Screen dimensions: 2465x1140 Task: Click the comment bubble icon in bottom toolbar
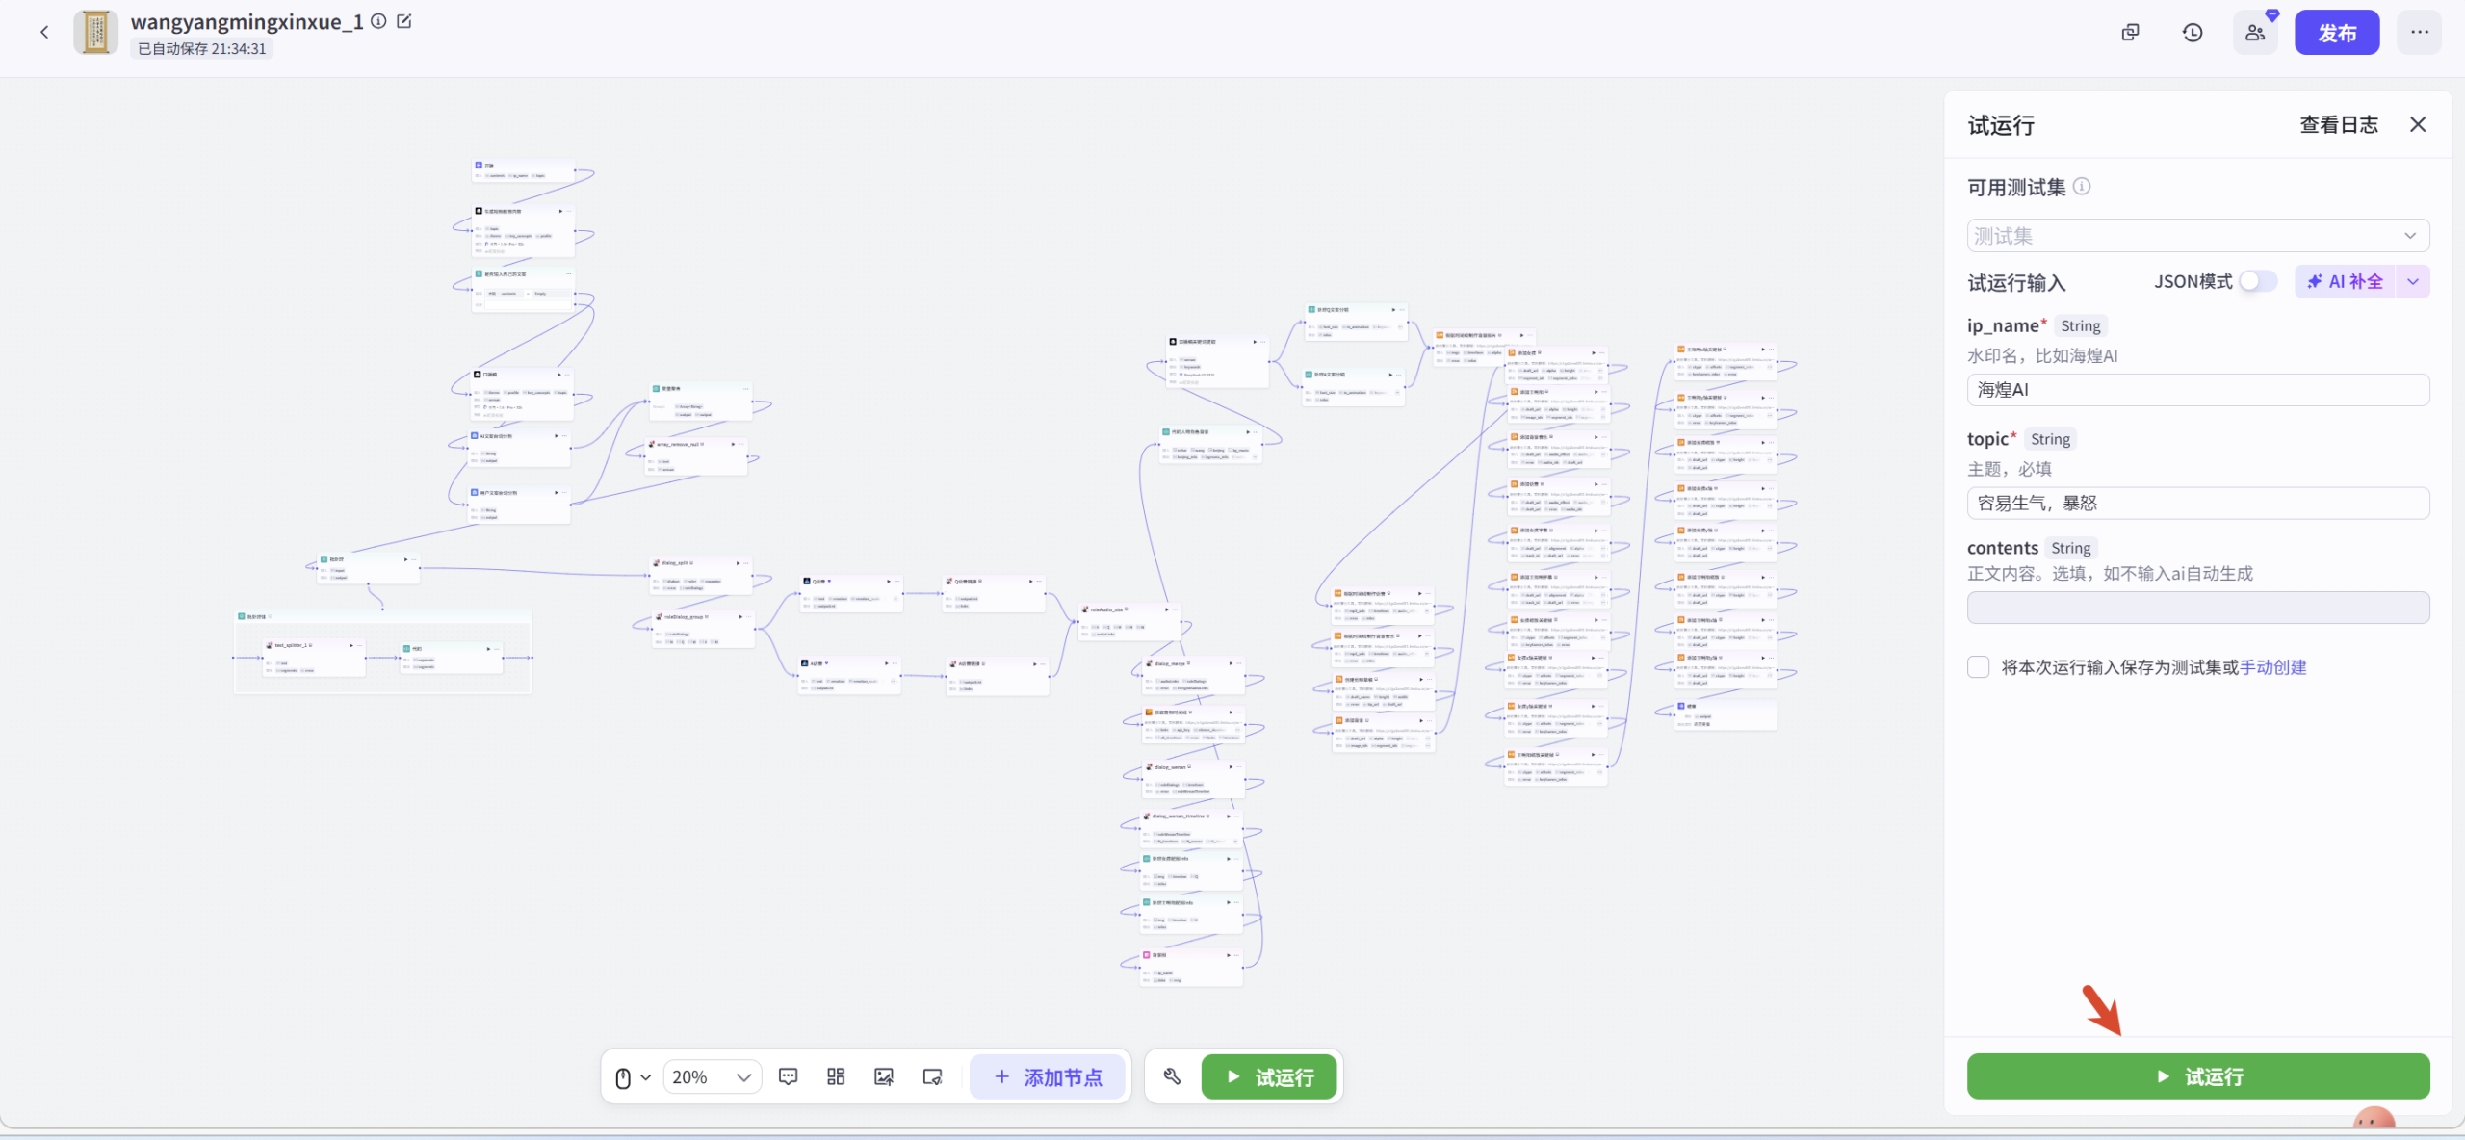[788, 1076]
